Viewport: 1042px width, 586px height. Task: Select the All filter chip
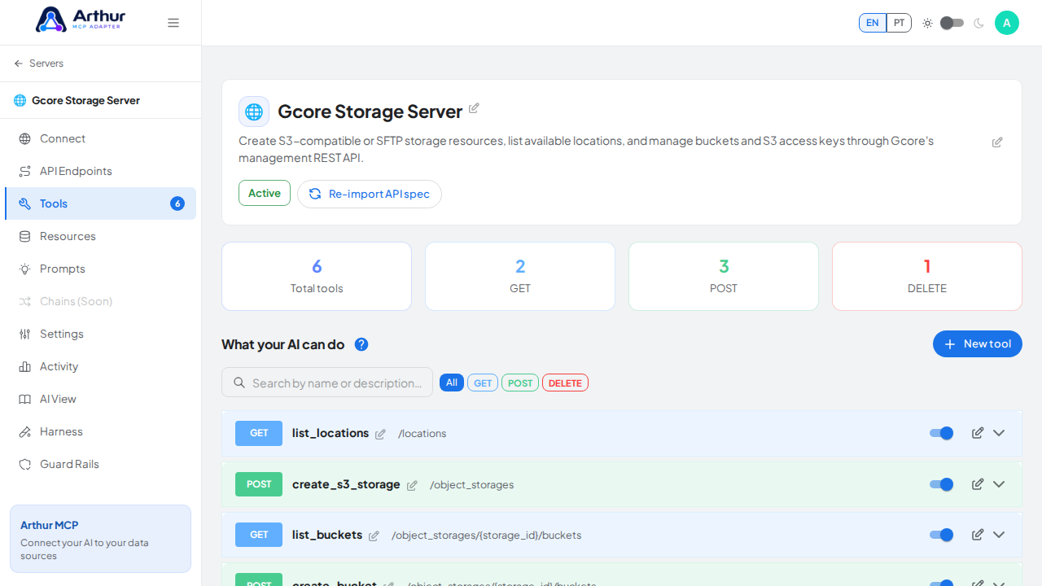point(452,383)
